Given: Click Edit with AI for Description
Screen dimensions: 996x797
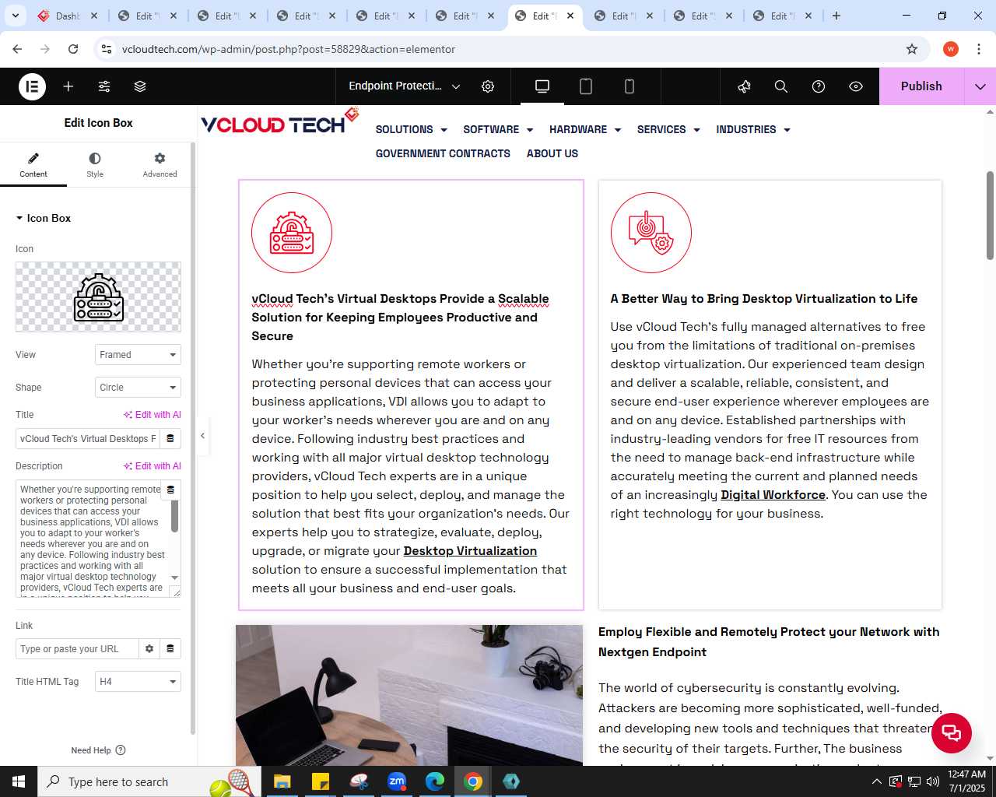Looking at the screenshot, I should pos(153,466).
